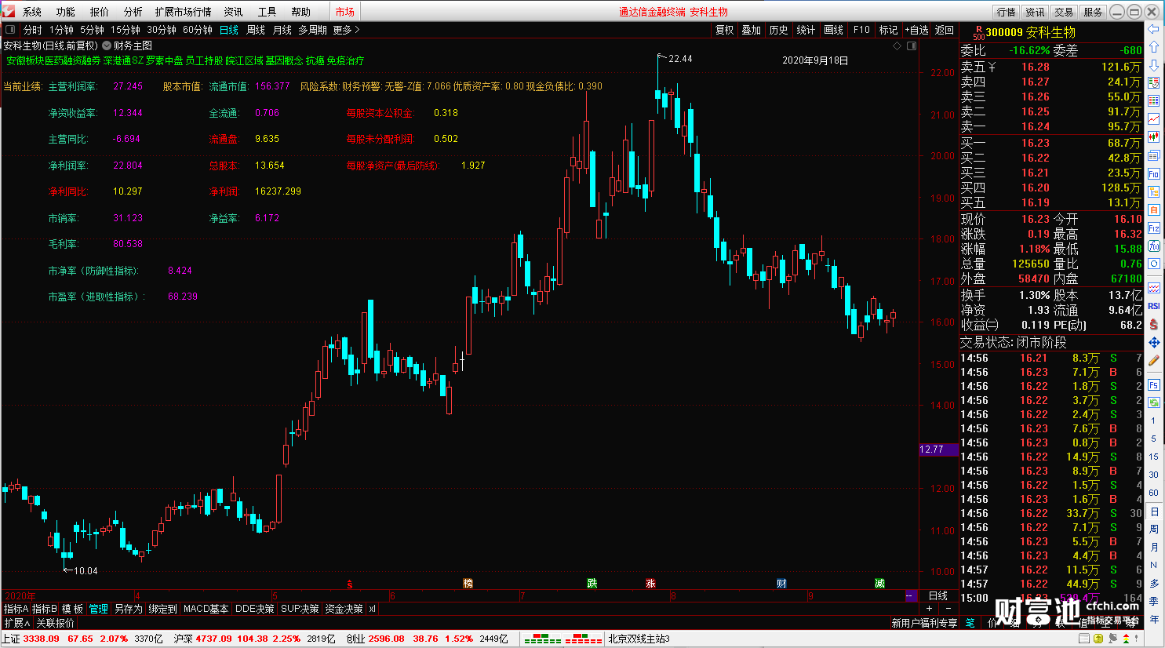The image size is (1165, 648).
Task: Expand the 更多 periods dropdown
Action: pos(346,30)
